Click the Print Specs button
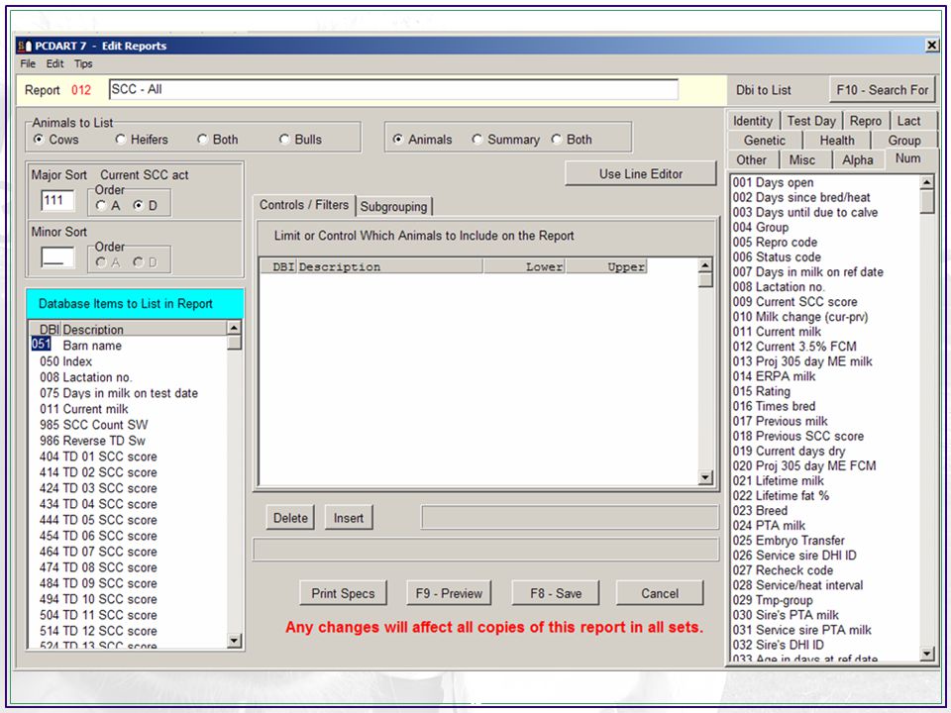The width and height of the screenshot is (951, 713). [x=343, y=593]
